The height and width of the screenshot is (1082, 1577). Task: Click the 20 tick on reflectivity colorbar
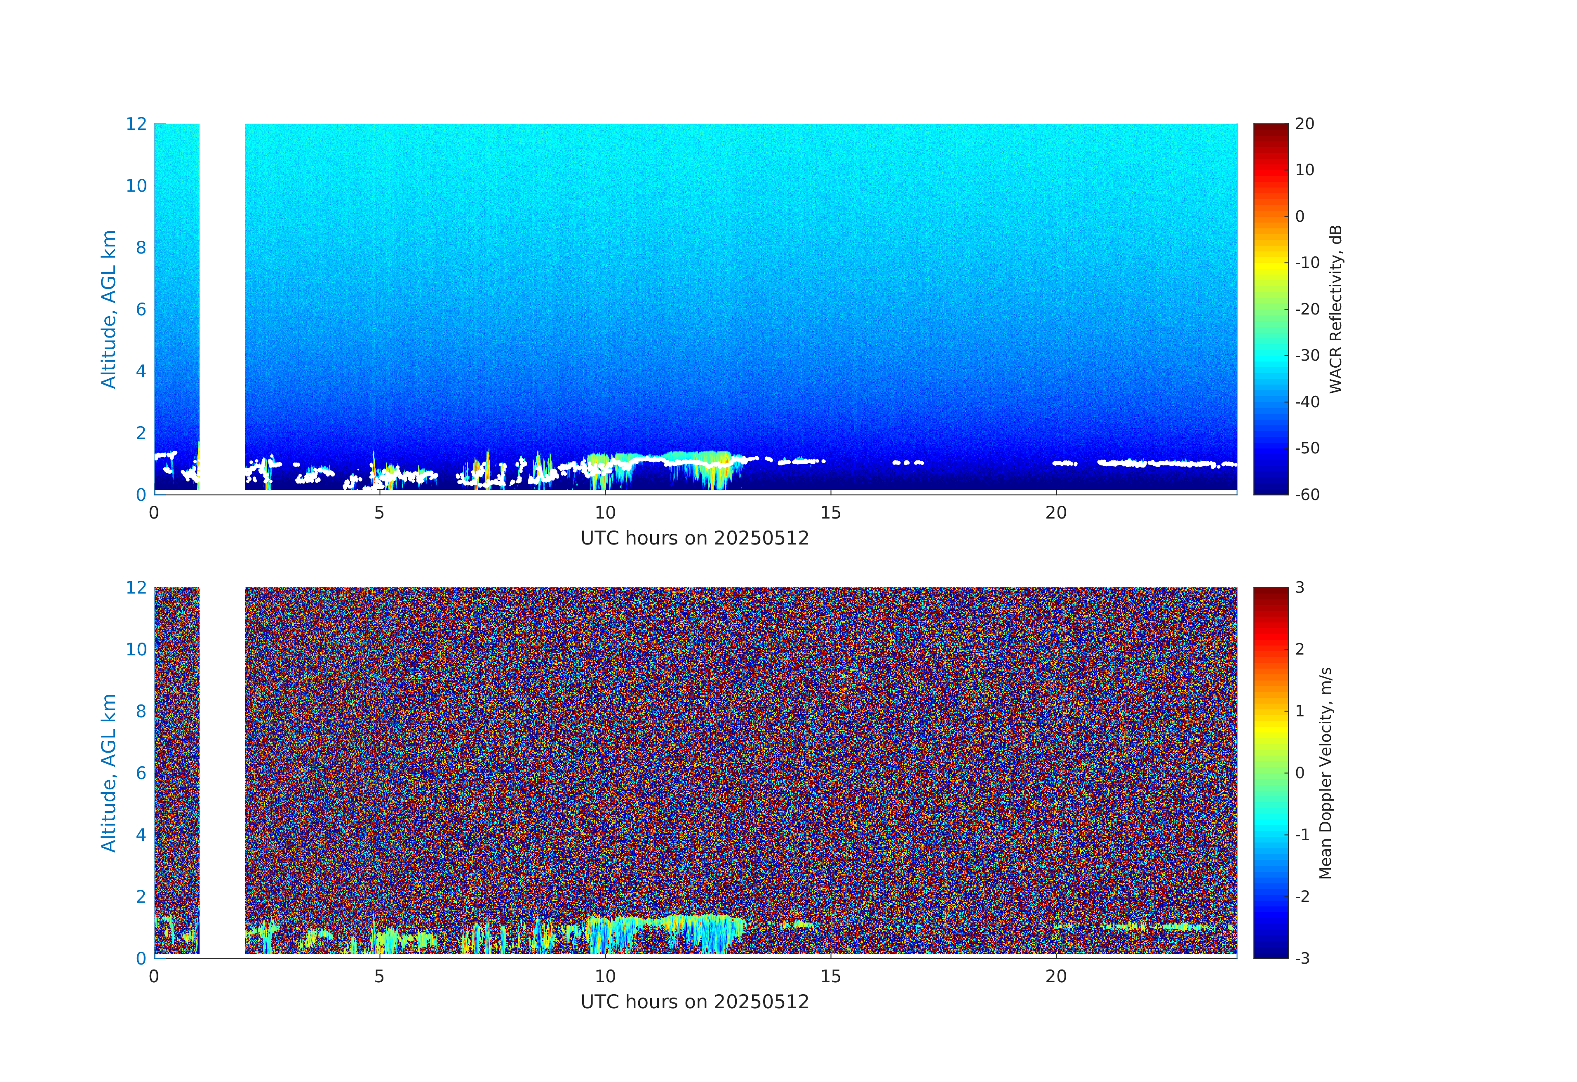coord(1304,124)
